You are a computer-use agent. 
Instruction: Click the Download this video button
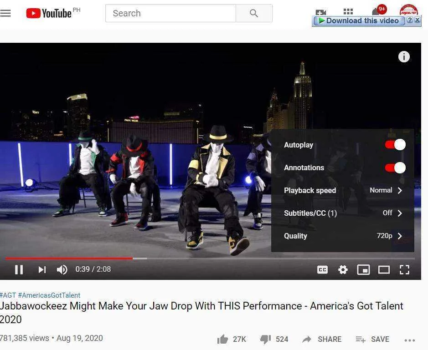(x=359, y=21)
